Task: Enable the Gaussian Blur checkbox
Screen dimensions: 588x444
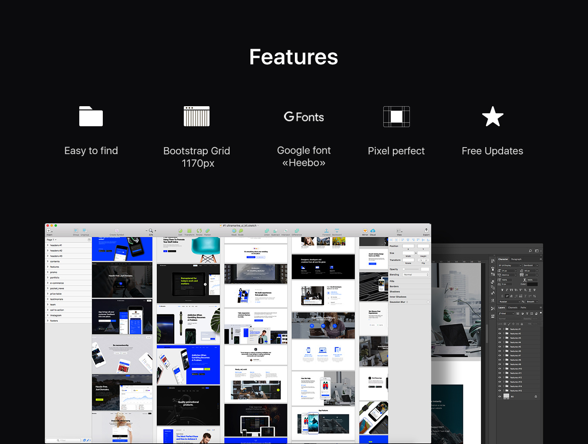Action: coord(428,302)
